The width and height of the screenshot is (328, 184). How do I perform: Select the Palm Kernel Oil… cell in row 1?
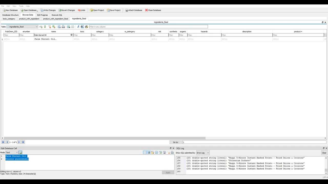54,39
